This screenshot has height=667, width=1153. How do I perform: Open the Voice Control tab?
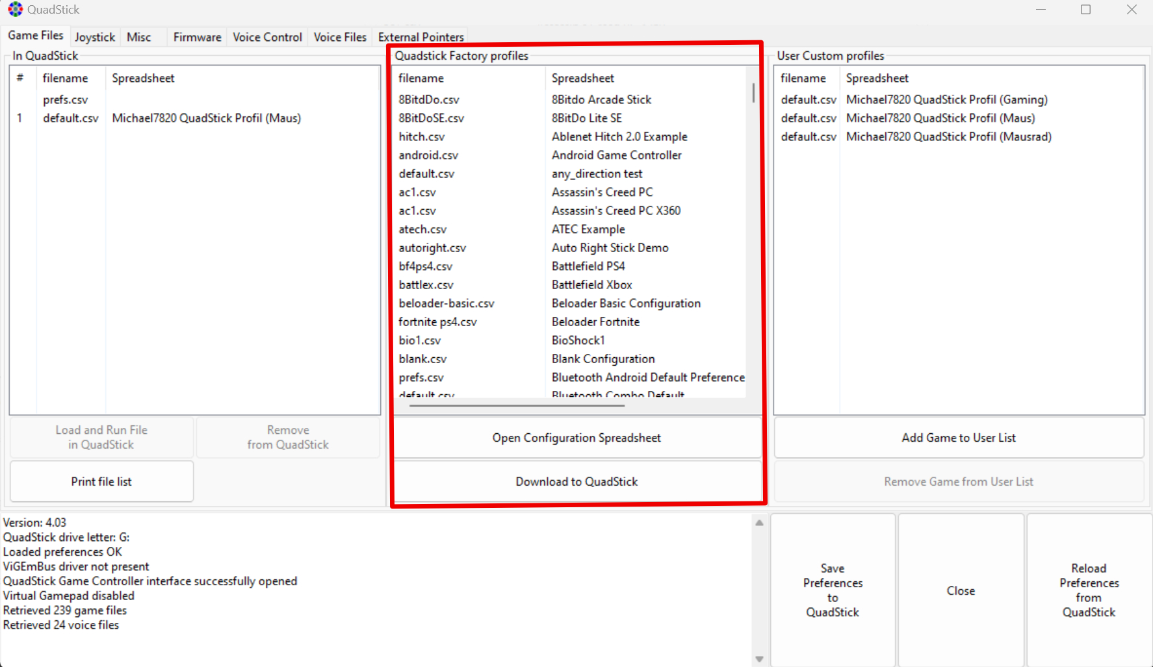[267, 37]
